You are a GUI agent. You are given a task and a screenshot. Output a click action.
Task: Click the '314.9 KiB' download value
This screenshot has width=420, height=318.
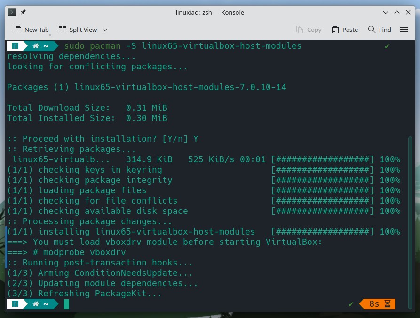149,159
